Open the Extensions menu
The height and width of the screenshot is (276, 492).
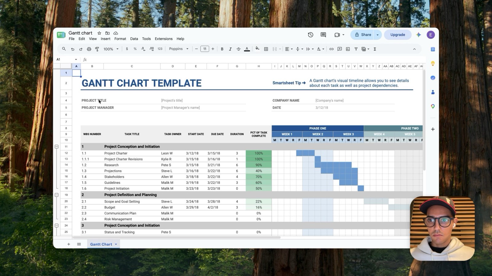pos(164,39)
